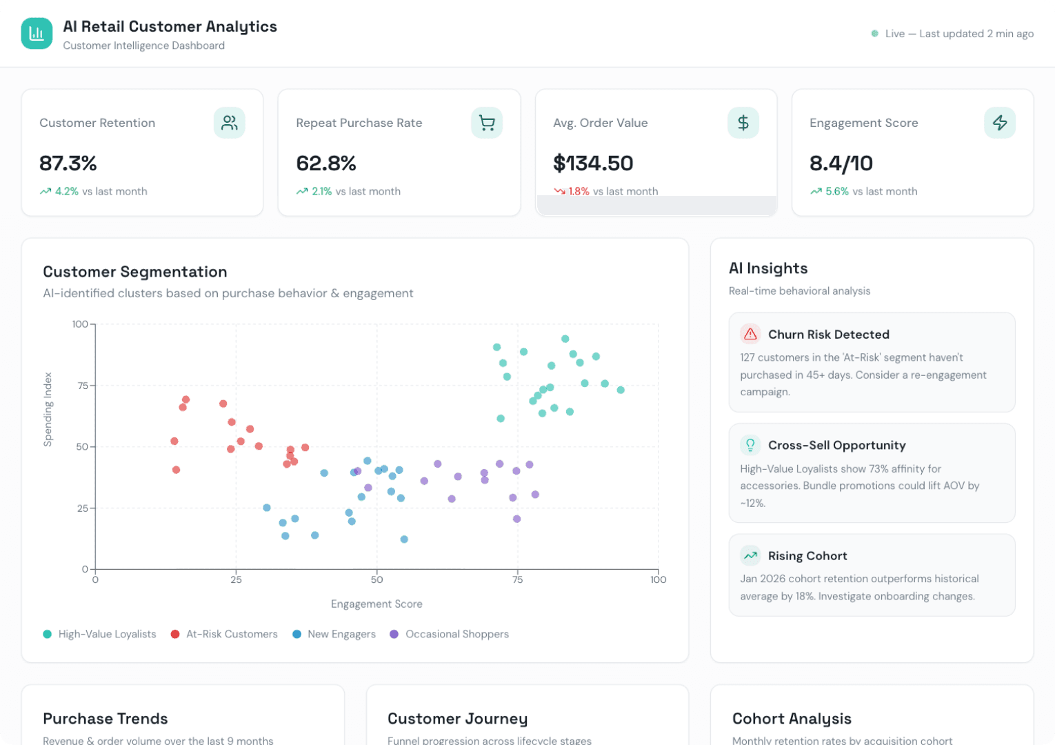Click the Live status indicator
The width and height of the screenshot is (1055, 745).
874,33
